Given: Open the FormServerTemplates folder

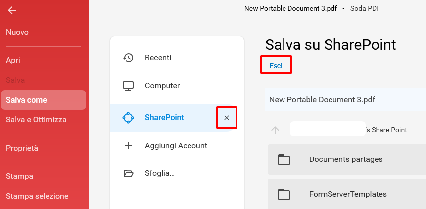Looking at the screenshot, I should (x=347, y=194).
